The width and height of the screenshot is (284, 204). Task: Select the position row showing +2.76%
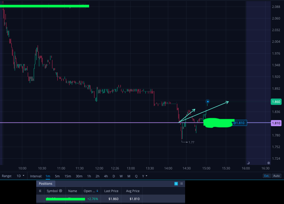[x=111, y=199]
